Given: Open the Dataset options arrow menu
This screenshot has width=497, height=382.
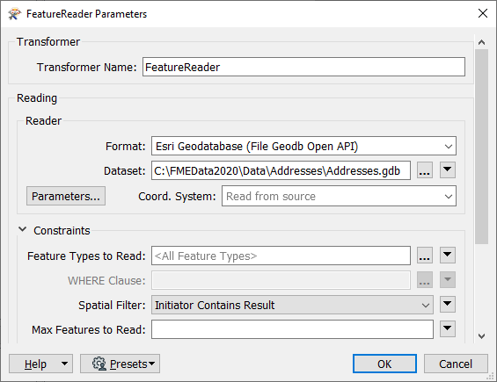Looking at the screenshot, I should (448, 170).
